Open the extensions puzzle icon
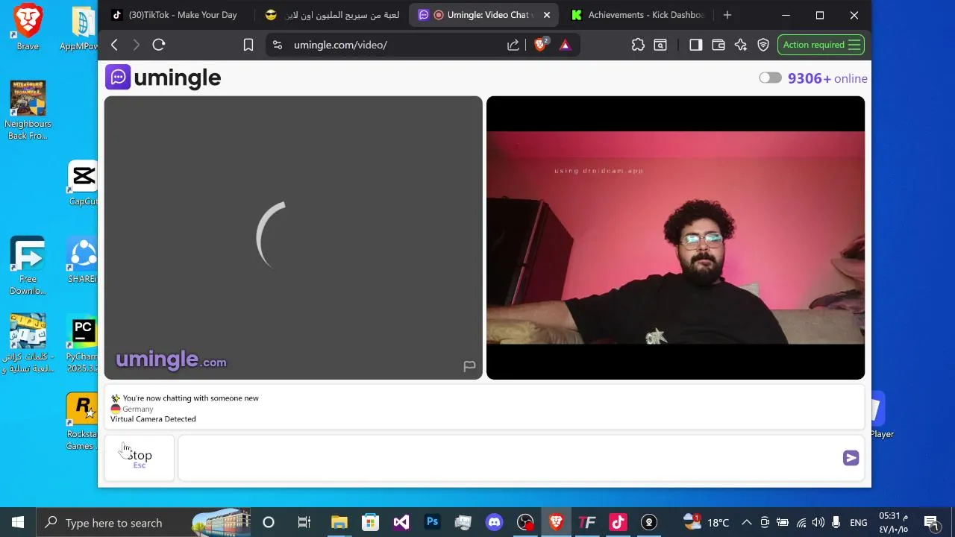 click(x=638, y=45)
